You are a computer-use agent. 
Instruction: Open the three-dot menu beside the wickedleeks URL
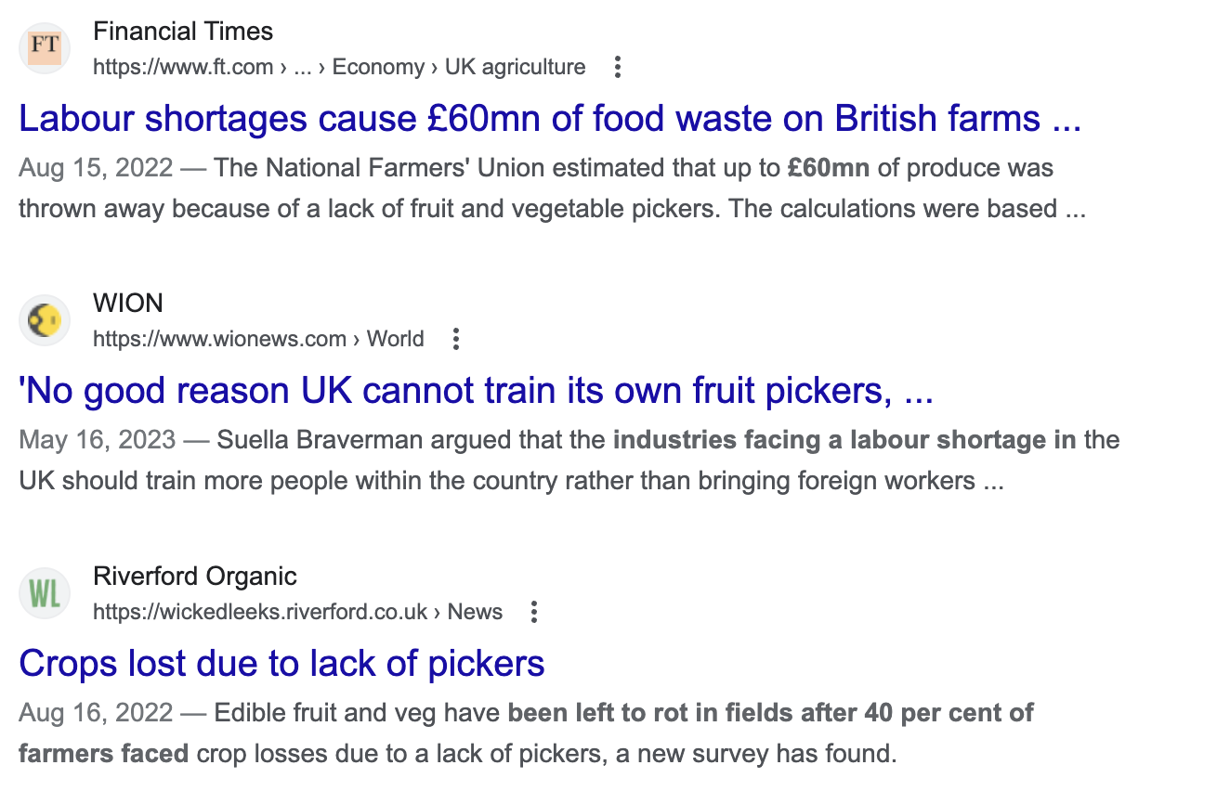(533, 612)
